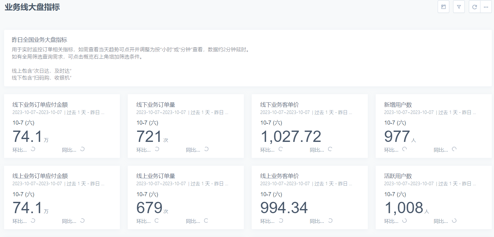This screenshot has height=237, width=494.
Task: Click the 679 次 value in 线上业务订单量
Action: coord(152,208)
